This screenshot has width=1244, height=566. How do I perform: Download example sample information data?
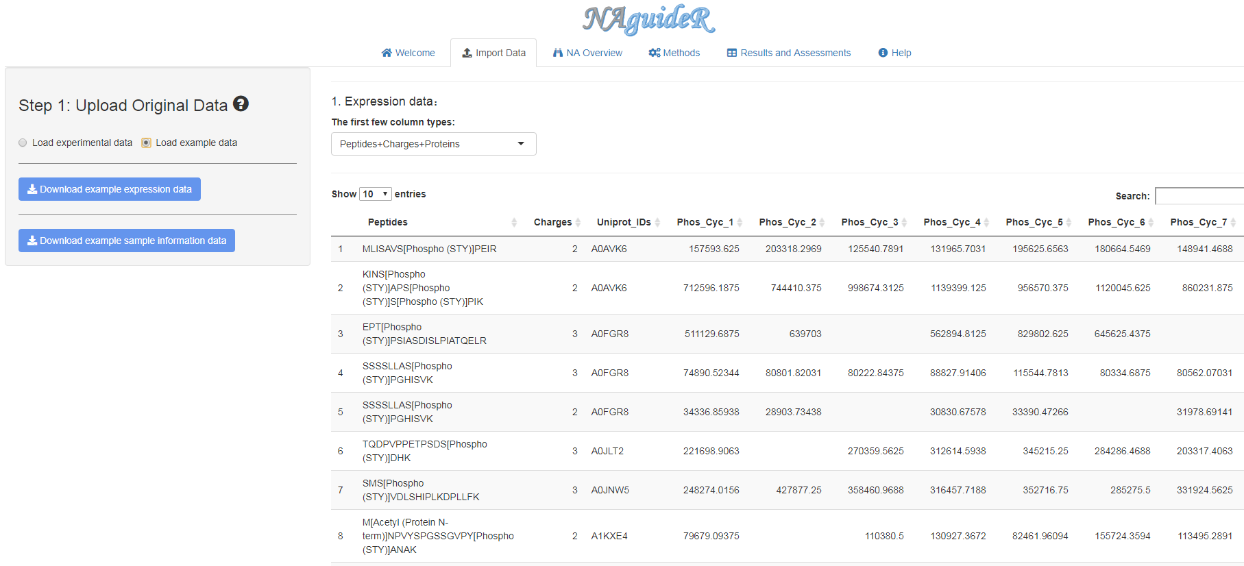(127, 241)
